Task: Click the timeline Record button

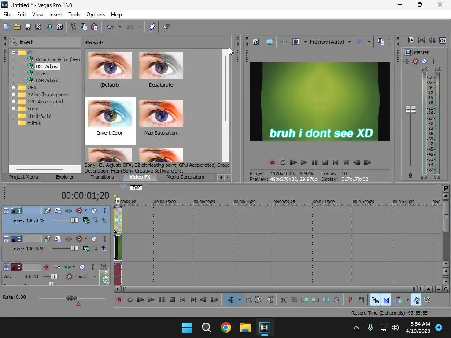Action: tap(119, 300)
